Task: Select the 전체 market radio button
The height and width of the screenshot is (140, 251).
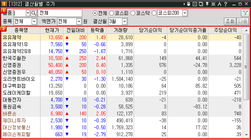Action: [95, 13]
